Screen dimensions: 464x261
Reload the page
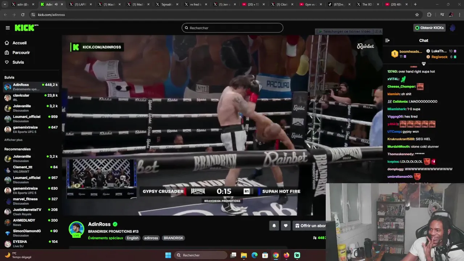tap(22, 14)
